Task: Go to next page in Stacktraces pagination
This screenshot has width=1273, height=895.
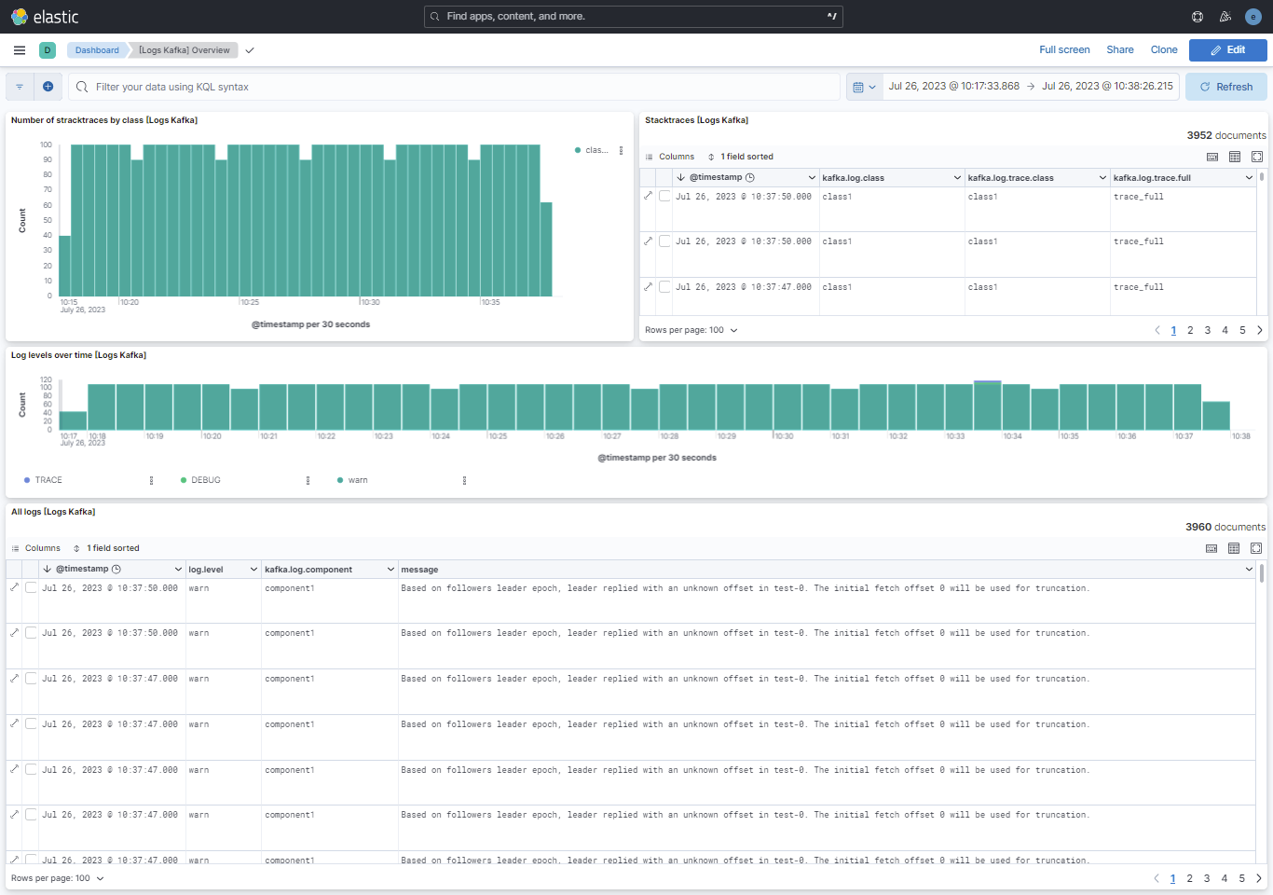Action: (1260, 330)
